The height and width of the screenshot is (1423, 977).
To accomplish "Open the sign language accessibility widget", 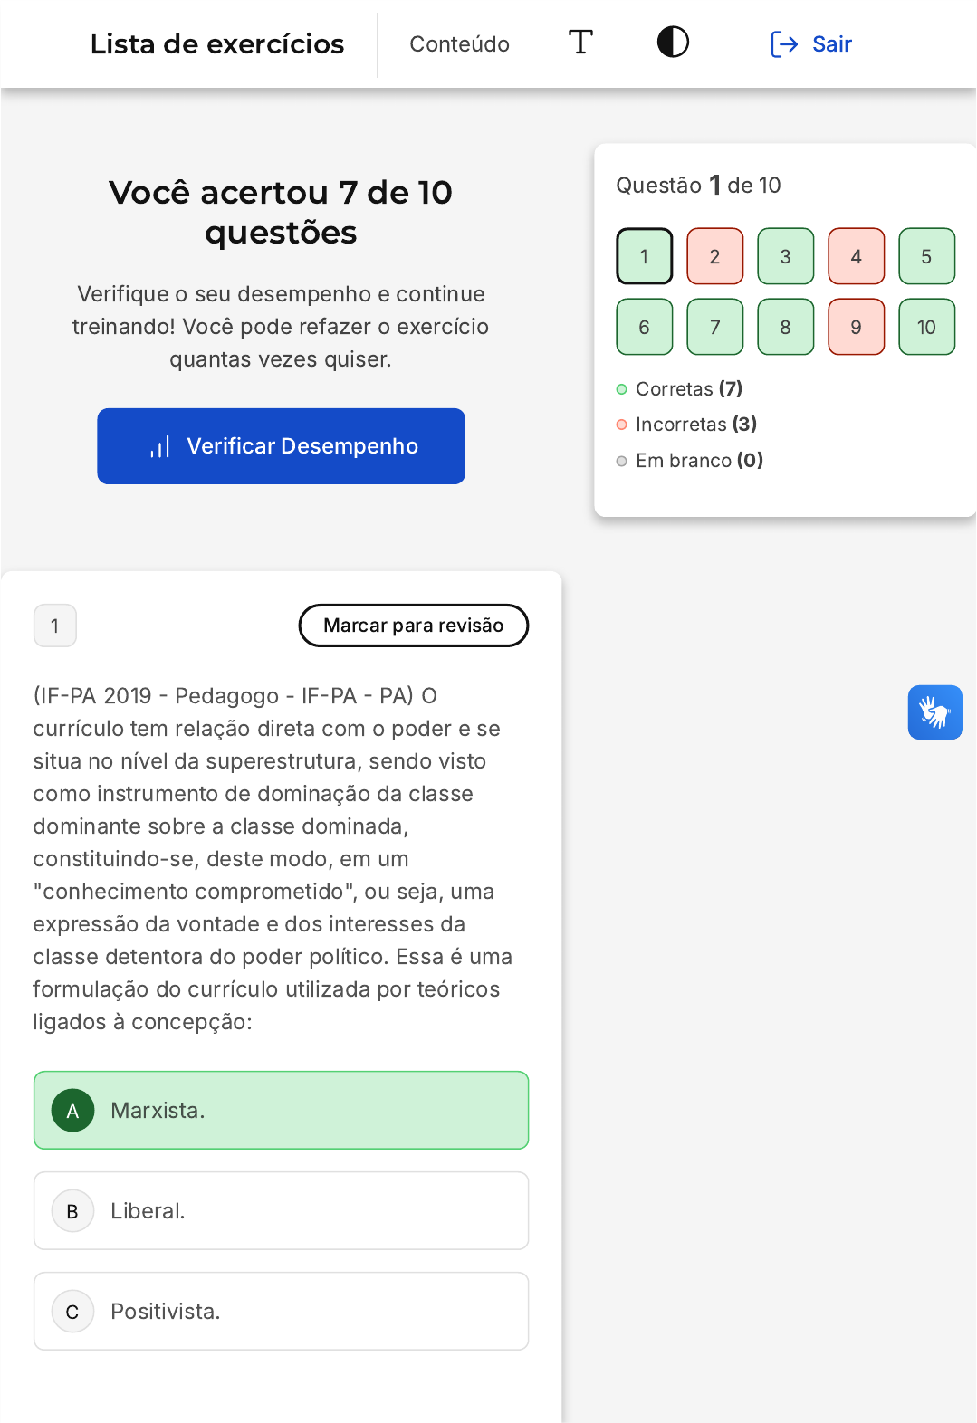I will [934, 712].
